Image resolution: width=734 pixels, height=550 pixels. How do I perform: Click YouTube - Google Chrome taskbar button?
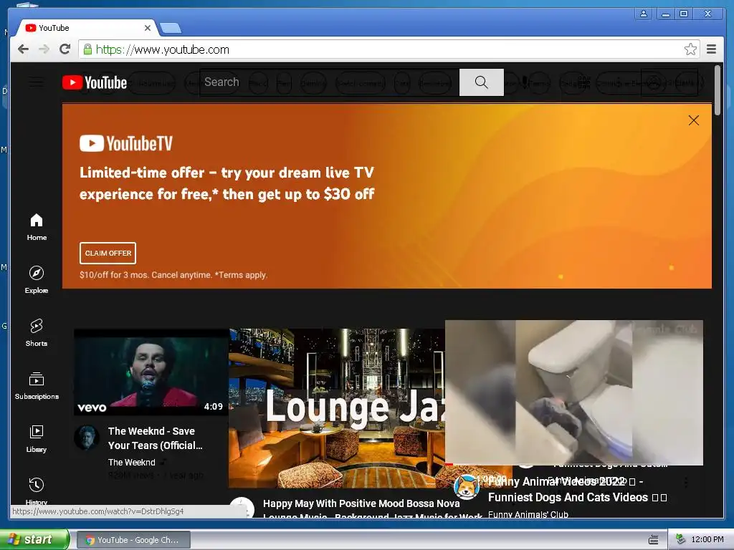pos(133,540)
